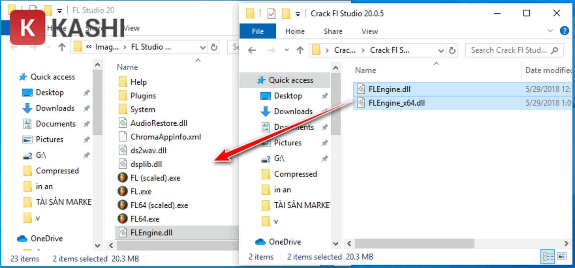Open Compressed folder in the Crack window sidebar
This screenshot has width=575, height=268.
[295, 174]
